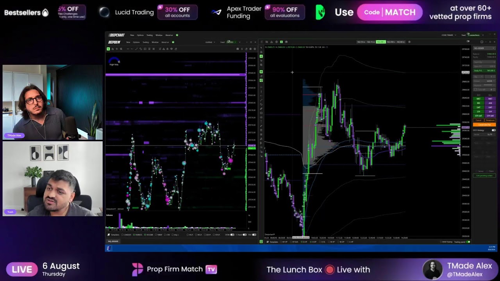Screen dimensions: 500x281
Task: Enable the D-VP profile option in Deepchart bar
Action: [x=303, y=242]
